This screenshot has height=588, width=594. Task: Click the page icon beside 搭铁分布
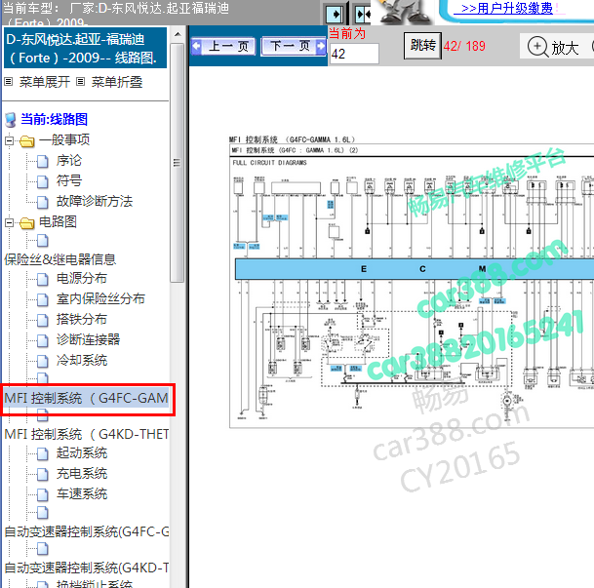tap(43, 320)
